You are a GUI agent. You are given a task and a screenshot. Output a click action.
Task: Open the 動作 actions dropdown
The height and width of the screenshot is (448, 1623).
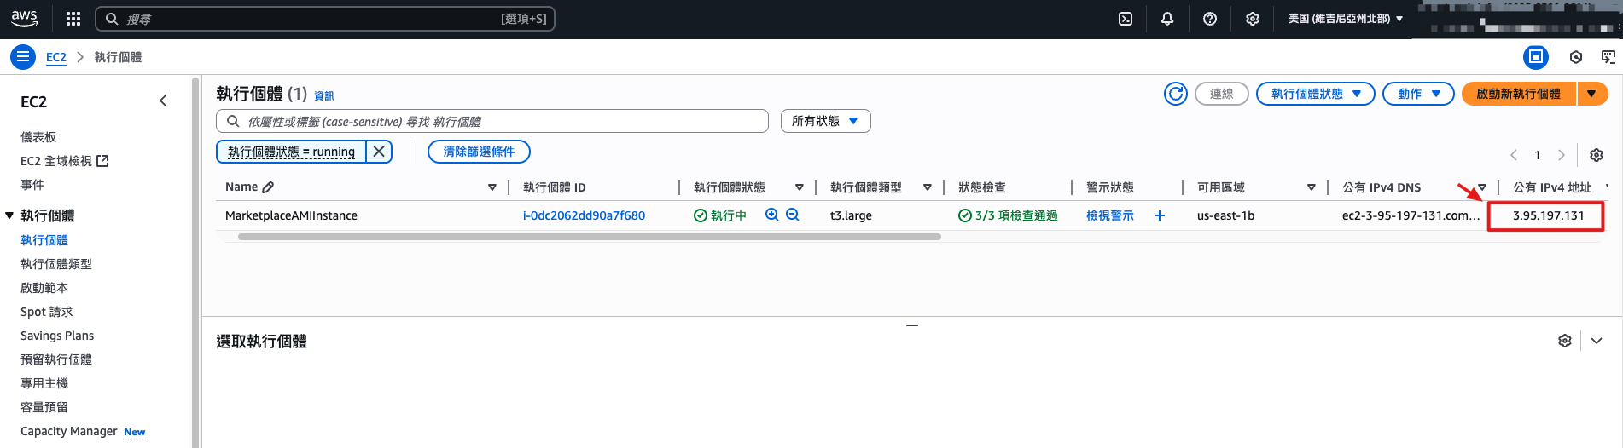1418,94
